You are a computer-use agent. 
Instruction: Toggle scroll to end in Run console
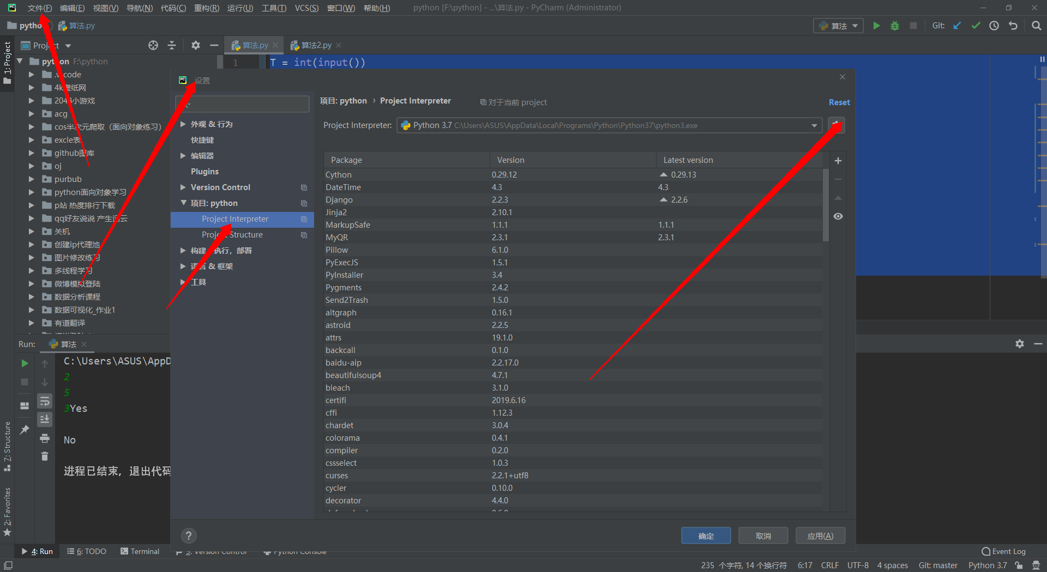click(45, 419)
